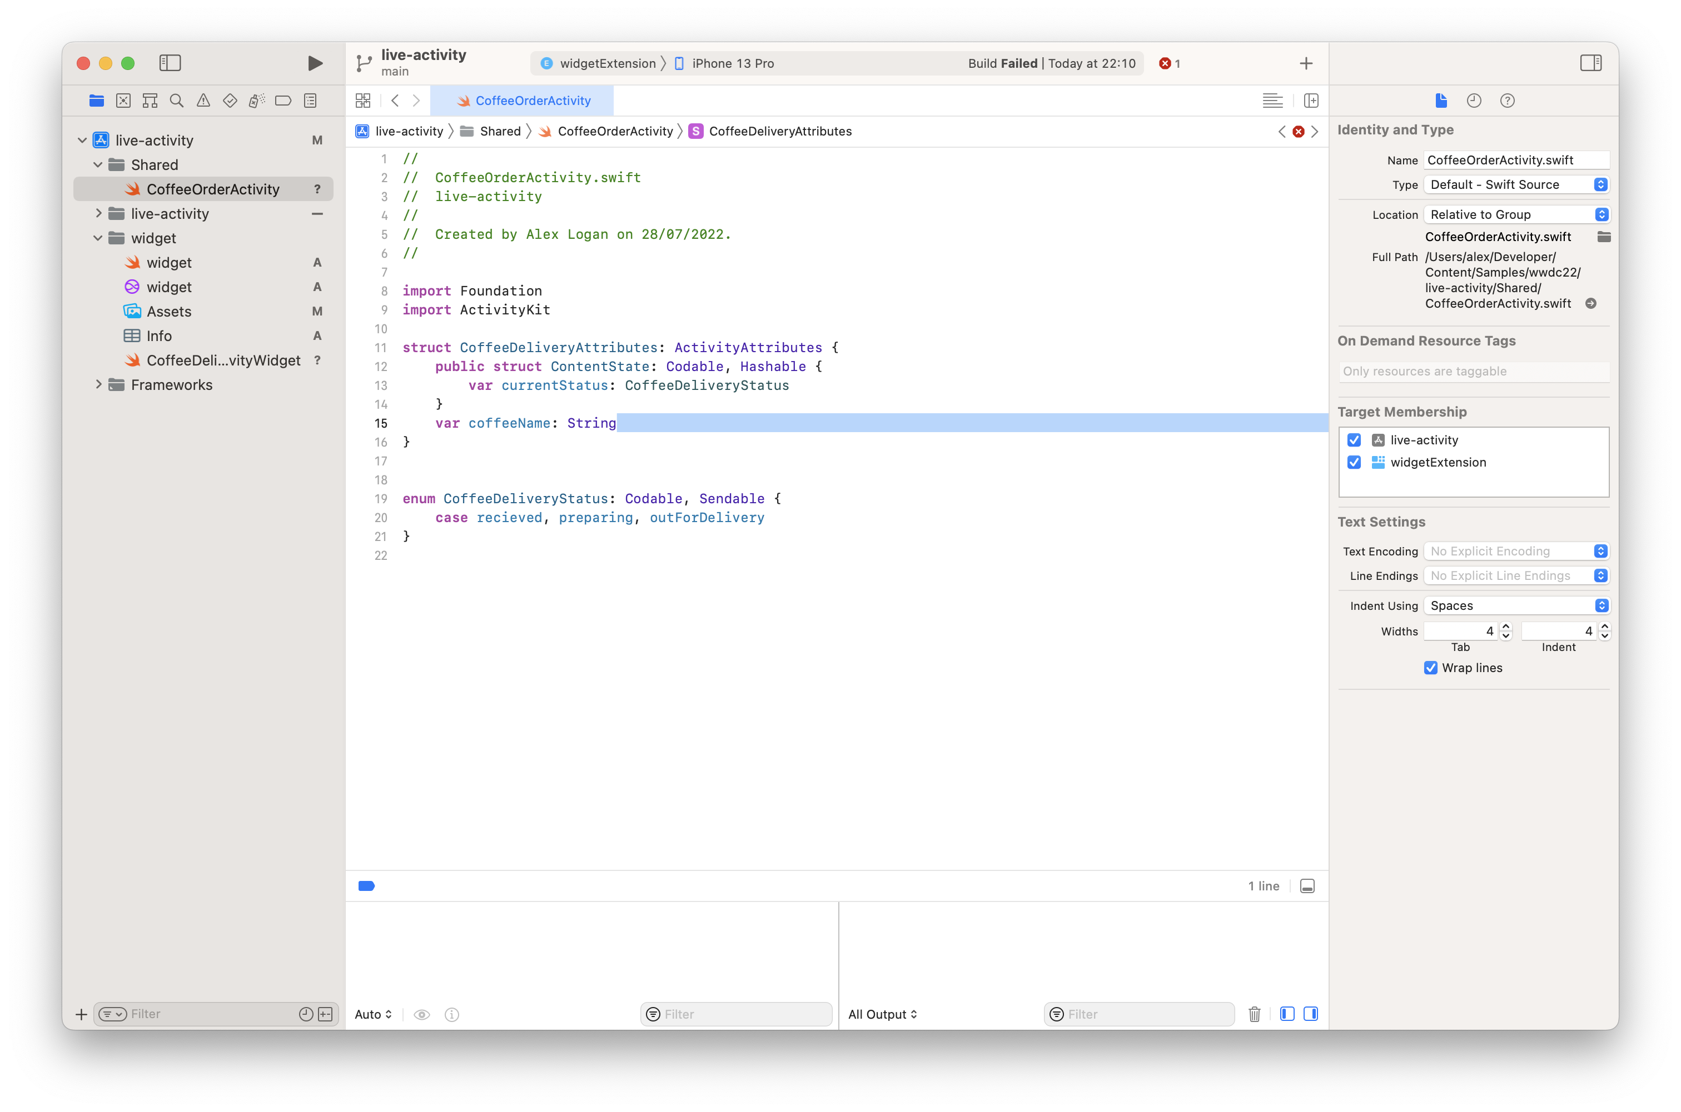Disable the Wrap lines checkbox

(x=1430, y=668)
